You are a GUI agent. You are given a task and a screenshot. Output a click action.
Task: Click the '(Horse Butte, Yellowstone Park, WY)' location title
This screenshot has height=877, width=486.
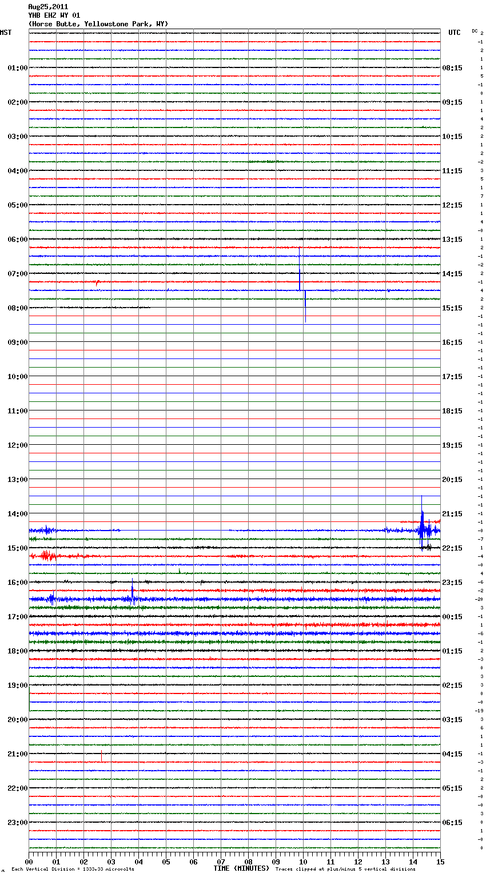98,24
